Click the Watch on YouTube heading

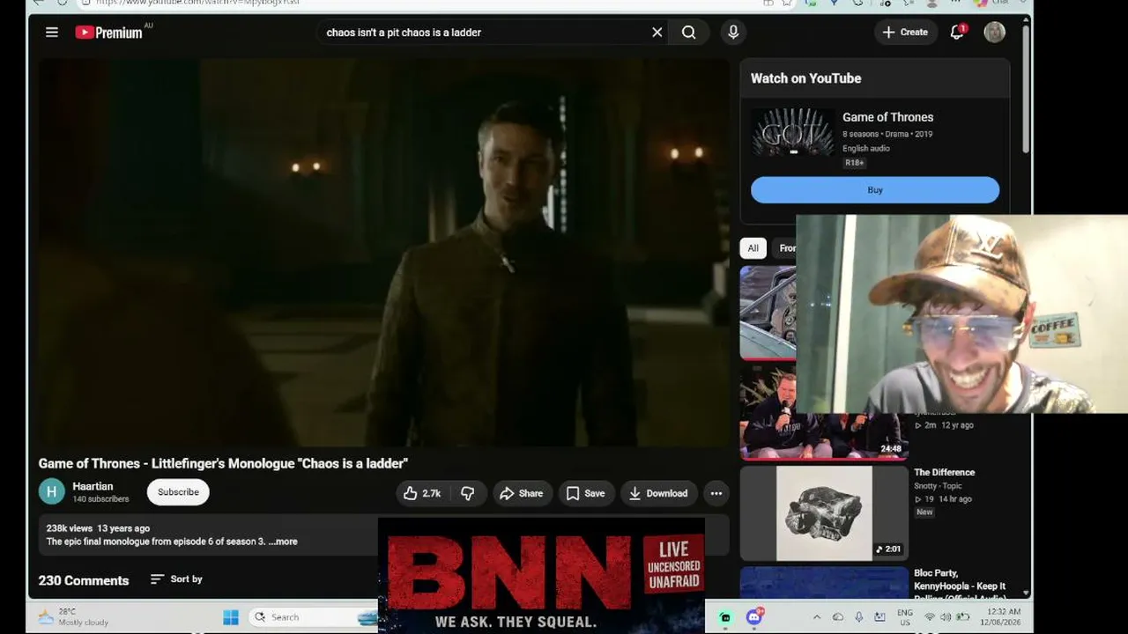(x=805, y=78)
